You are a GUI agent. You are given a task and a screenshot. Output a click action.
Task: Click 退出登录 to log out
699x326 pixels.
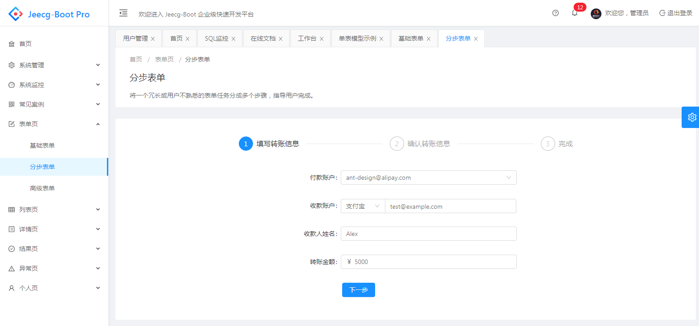coord(676,13)
